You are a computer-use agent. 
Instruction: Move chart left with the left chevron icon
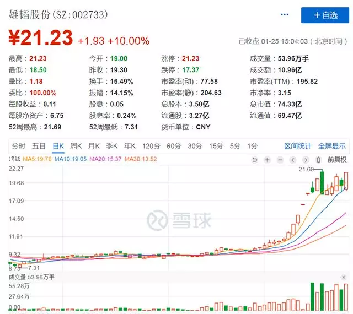(x=293, y=160)
